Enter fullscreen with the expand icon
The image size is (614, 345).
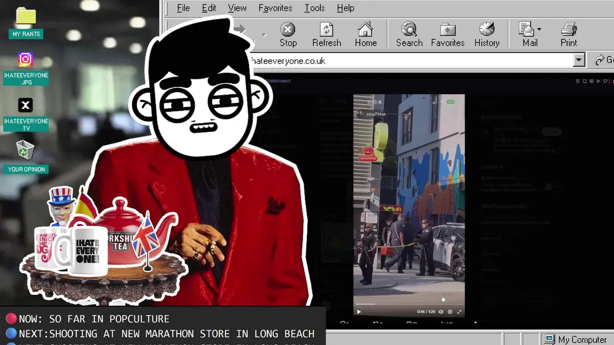point(459,312)
